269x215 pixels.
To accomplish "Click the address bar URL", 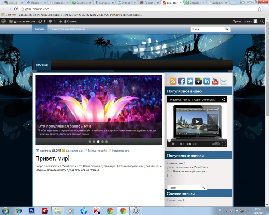I will [37, 9].
